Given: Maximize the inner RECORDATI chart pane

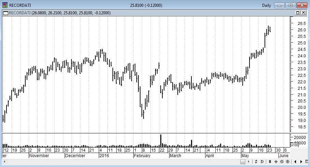Looking at the screenshot, I should pos(298,13).
